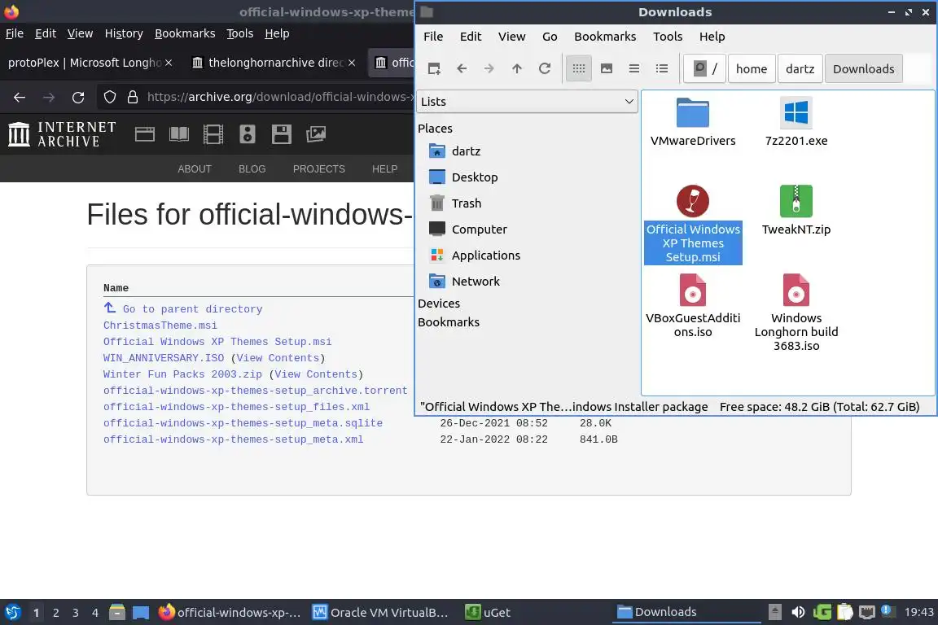Open Internet Archive video film icon

pos(213,134)
